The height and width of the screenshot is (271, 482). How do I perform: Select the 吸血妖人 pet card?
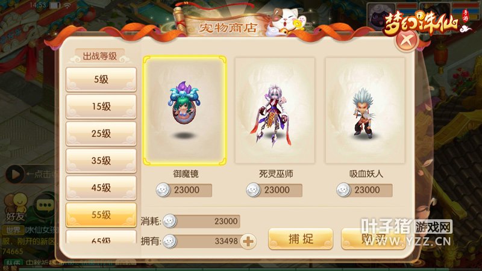tap(365, 111)
